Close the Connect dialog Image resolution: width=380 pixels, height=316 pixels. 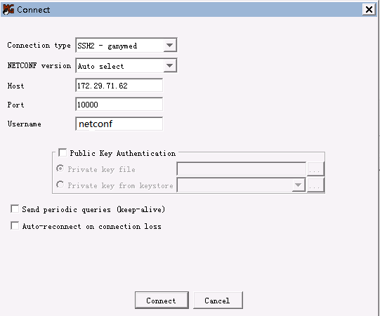tap(369, 10)
